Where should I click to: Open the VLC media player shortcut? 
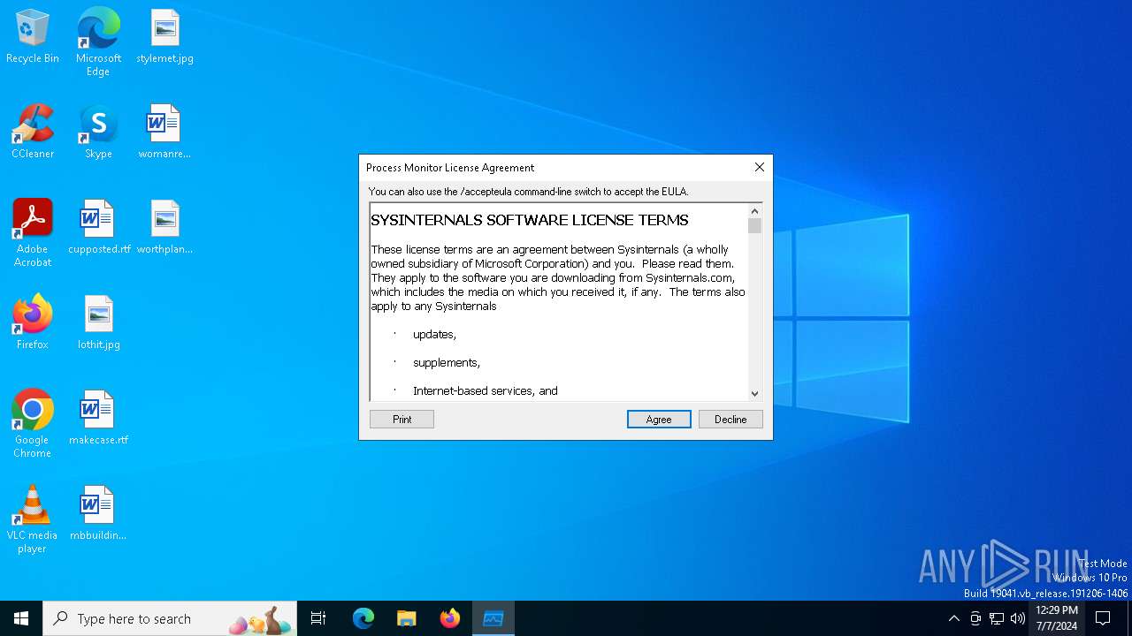33,519
